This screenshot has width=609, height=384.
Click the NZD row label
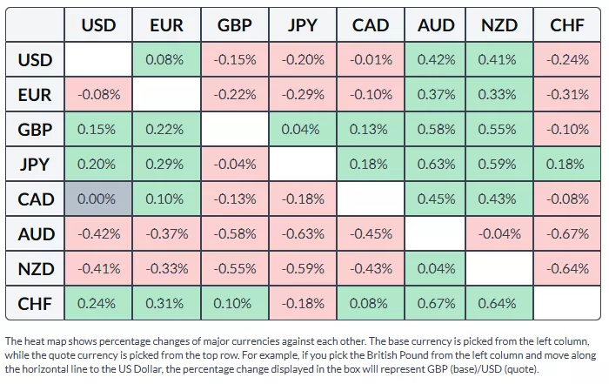36,269
